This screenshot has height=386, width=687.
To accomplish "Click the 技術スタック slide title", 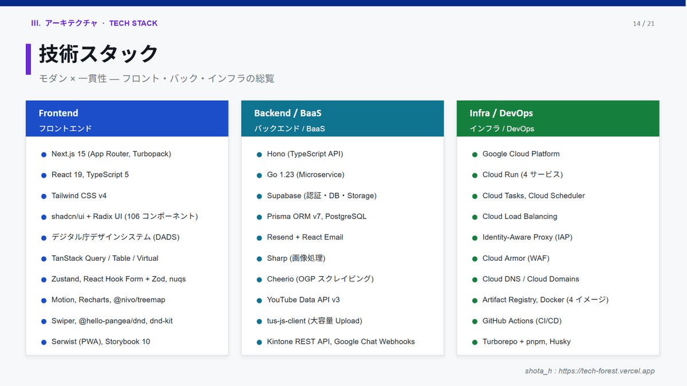I will 98,54.
